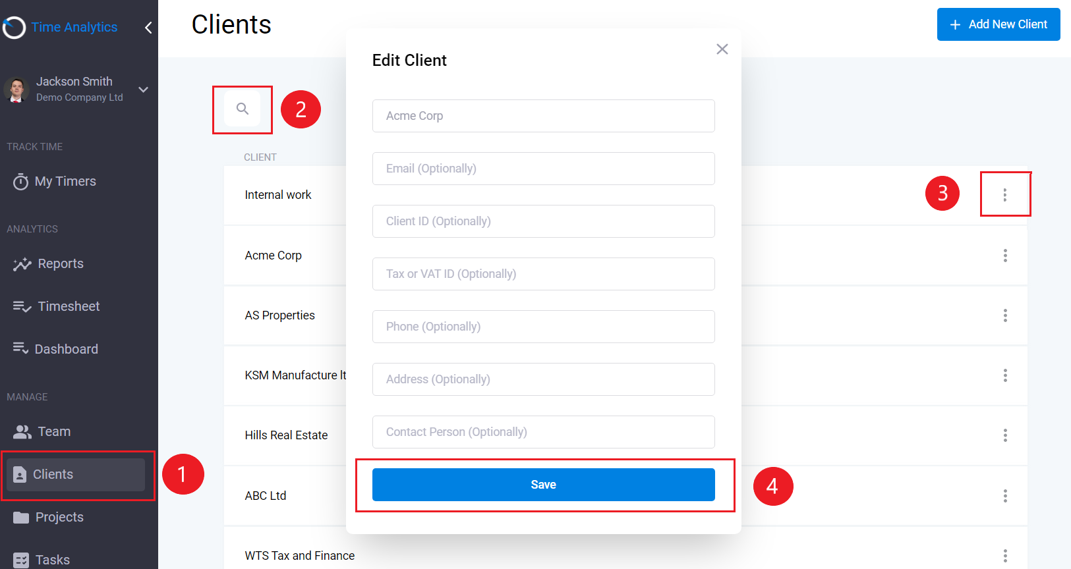Click the Acme Corp name field
This screenshot has height=569, width=1071.
tap(544, 116)
